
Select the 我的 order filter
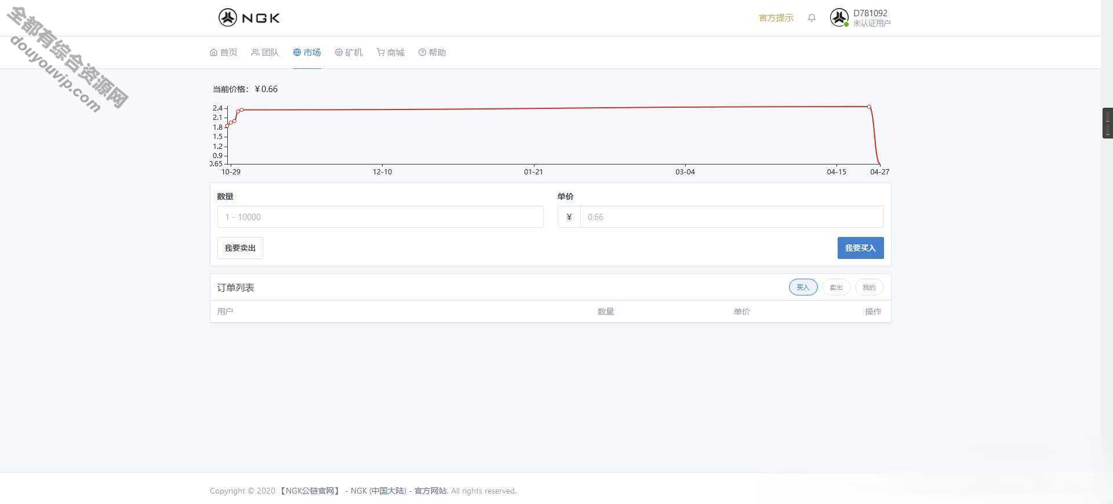869,287
